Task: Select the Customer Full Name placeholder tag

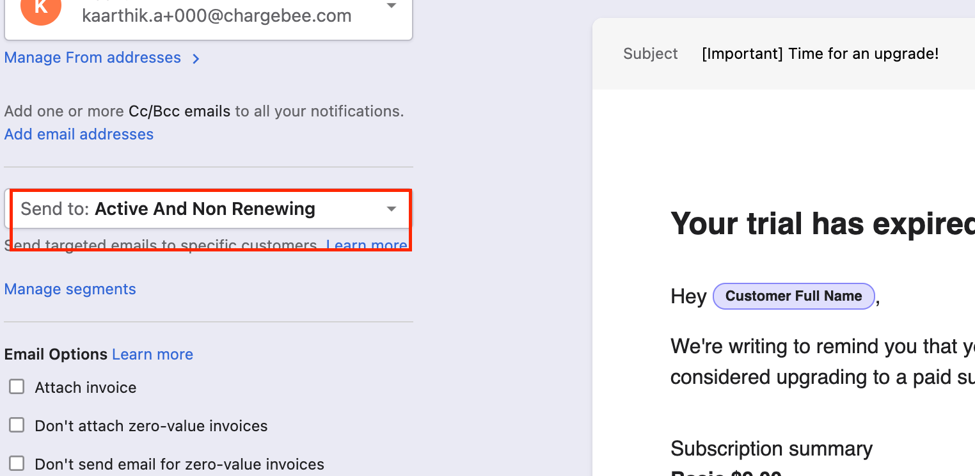Action: 793,296
